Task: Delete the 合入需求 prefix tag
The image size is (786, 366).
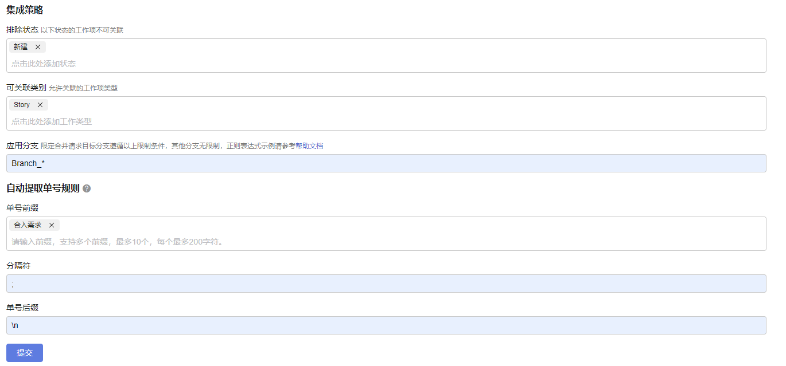Action: click(x=52, y=225)
